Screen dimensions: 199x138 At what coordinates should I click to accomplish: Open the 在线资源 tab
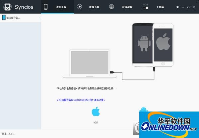(x=127, y=7)
